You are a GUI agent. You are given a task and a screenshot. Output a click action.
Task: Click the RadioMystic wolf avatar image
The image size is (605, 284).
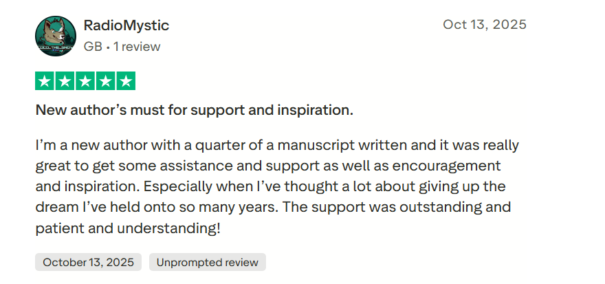[x=56, y=36]
